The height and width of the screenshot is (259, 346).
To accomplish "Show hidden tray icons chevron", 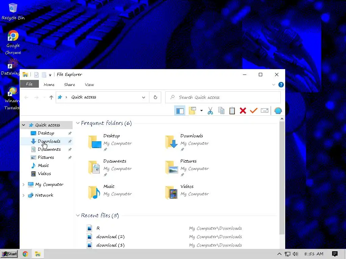I will 279,254.
